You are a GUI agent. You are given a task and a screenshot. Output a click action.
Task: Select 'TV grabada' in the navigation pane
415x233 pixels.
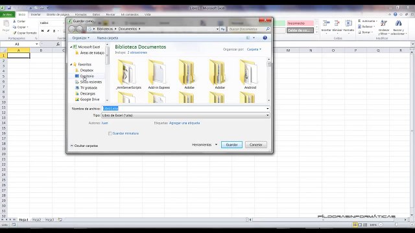click(x=88, y=88)
